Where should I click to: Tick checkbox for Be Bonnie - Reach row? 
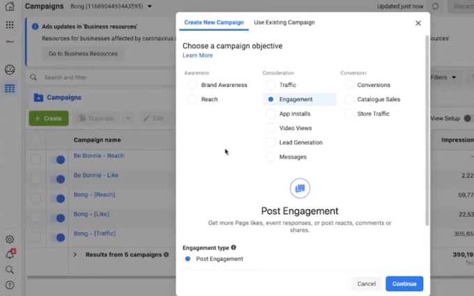click(36, 159)
